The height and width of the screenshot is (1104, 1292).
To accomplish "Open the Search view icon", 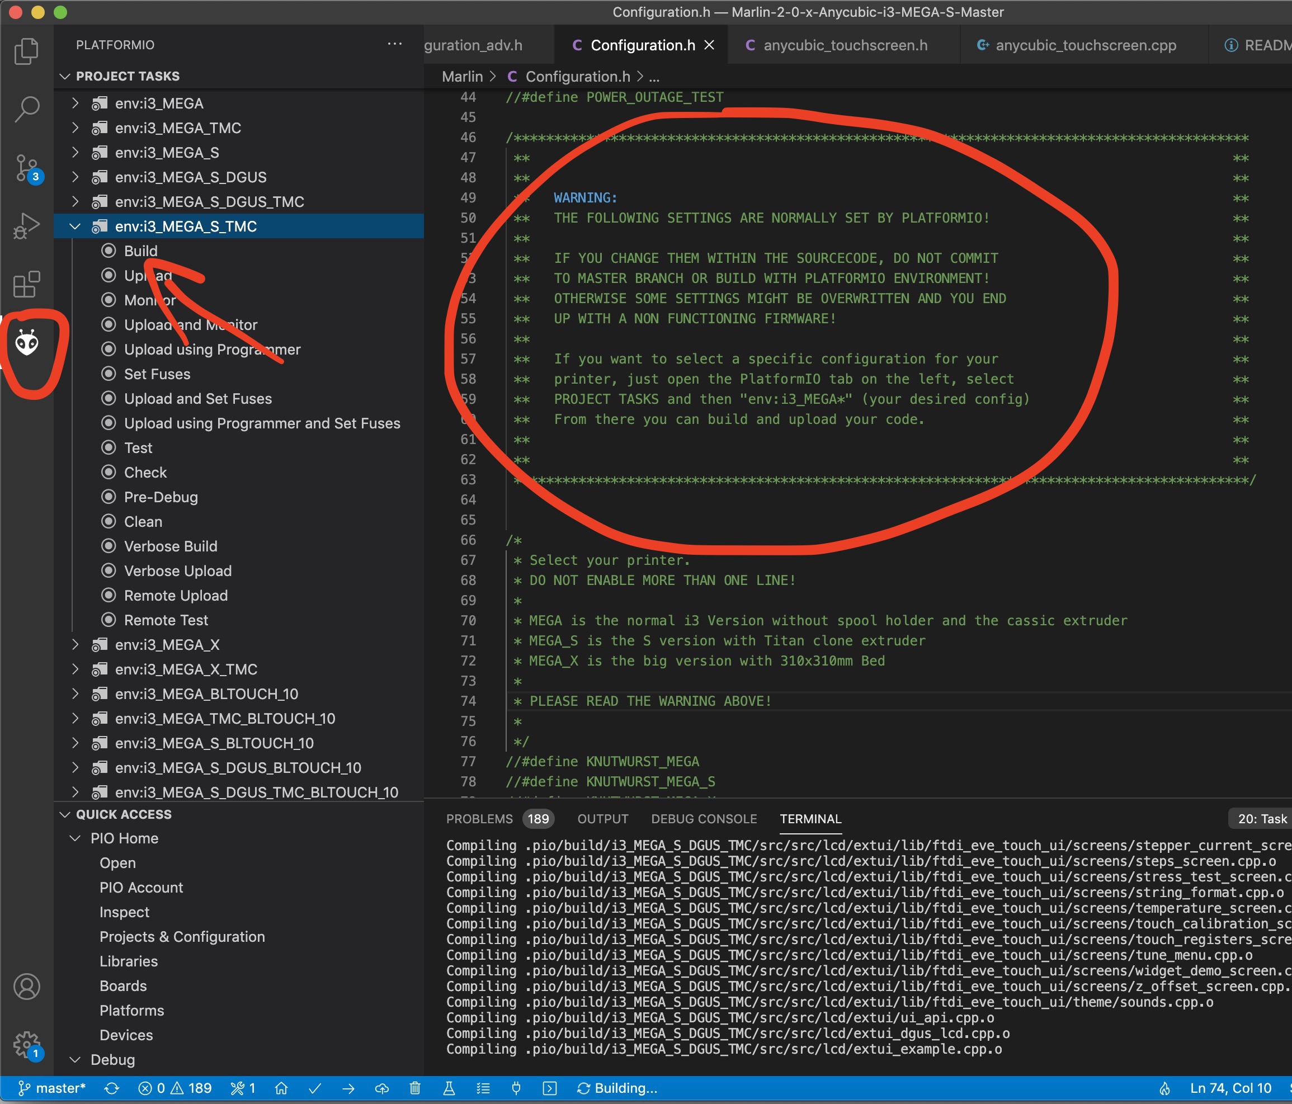I will pos(26,108).
